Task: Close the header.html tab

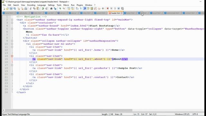Action: point(122,13)
